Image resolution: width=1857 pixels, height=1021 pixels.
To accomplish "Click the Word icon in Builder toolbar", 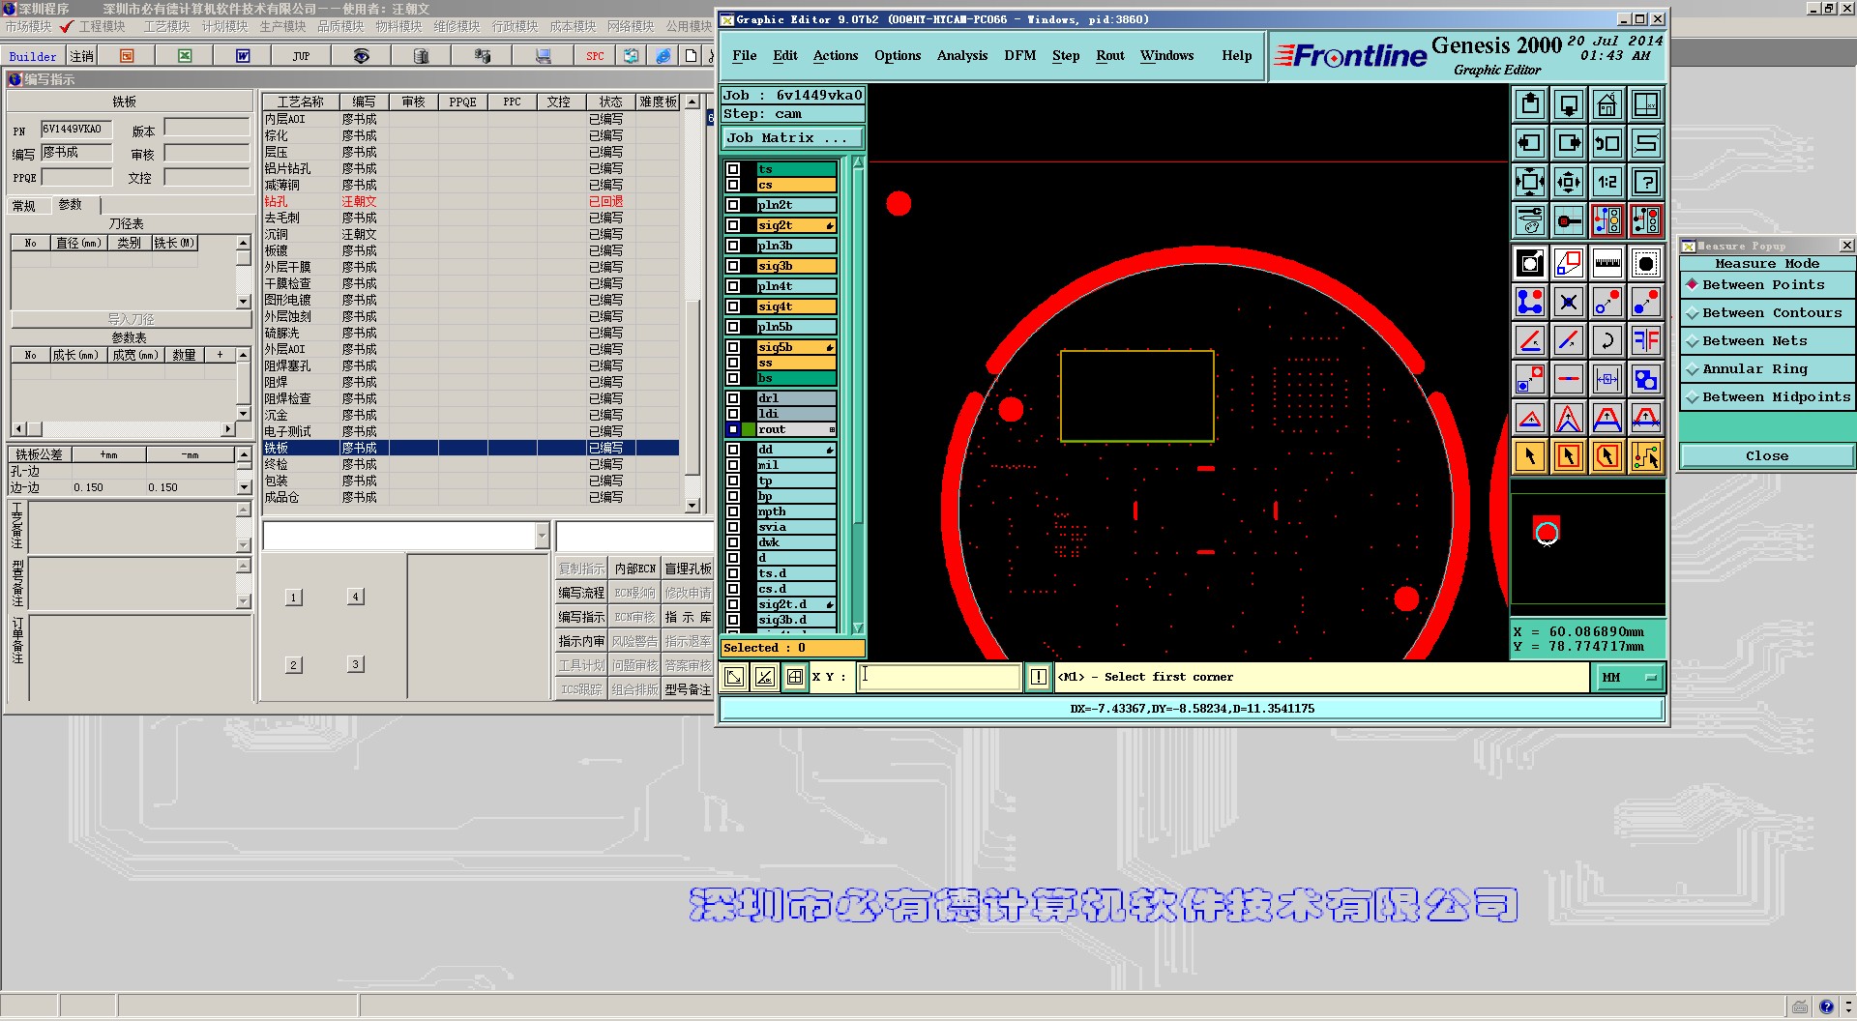I will click(243, 56).
